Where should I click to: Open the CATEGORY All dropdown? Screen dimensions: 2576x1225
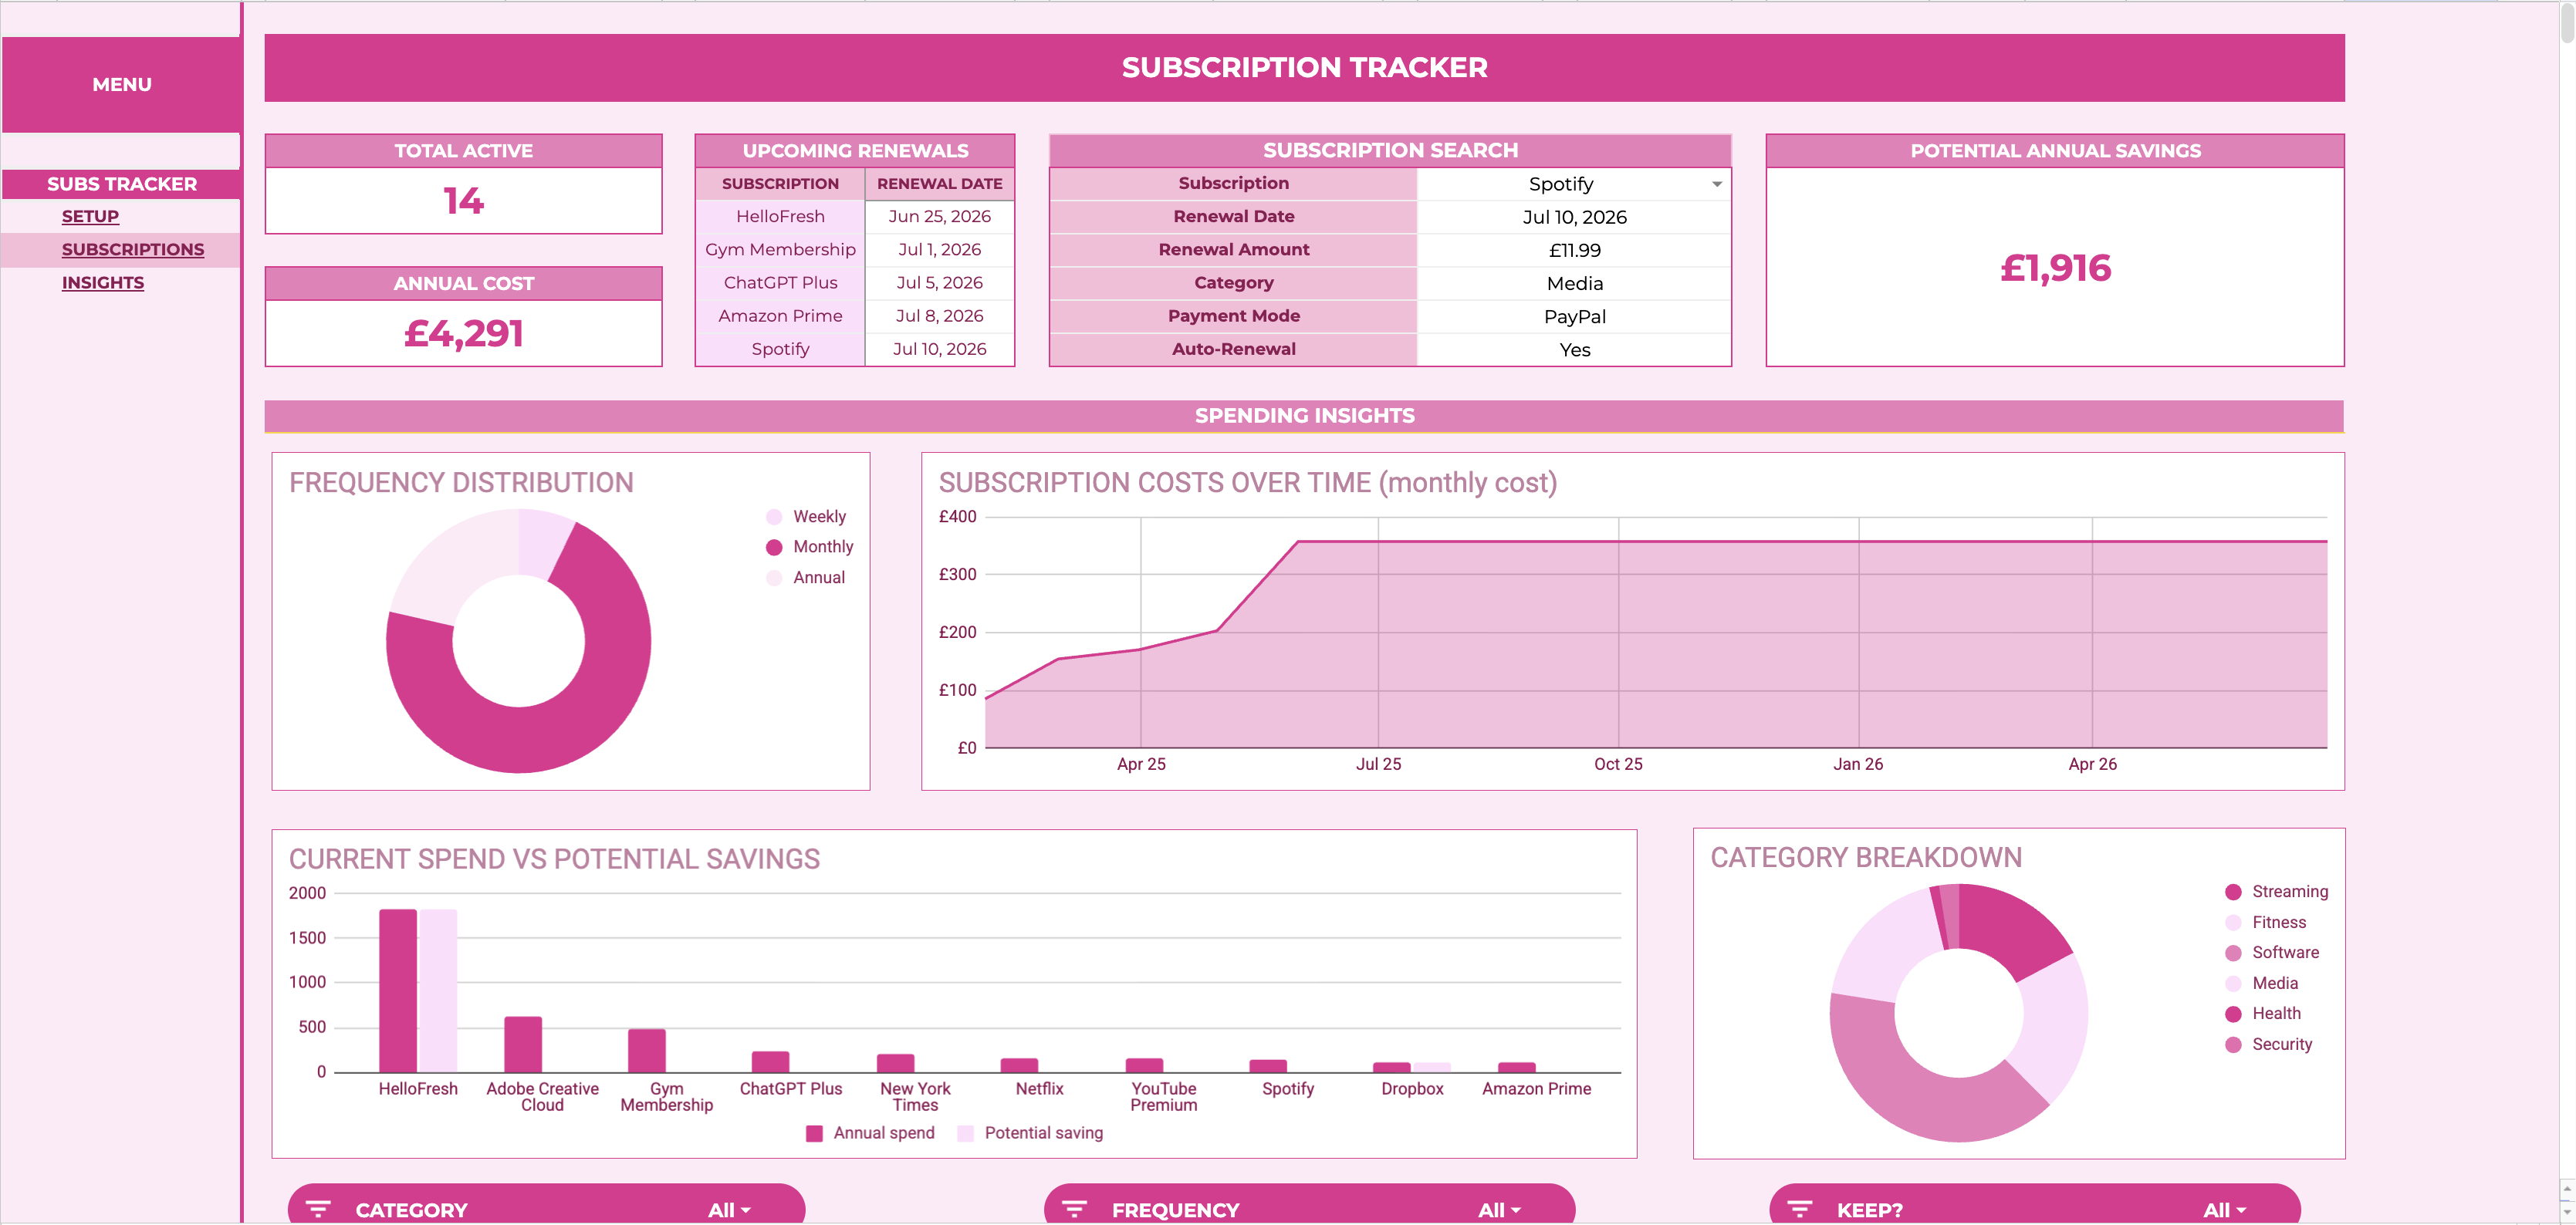729,1210
